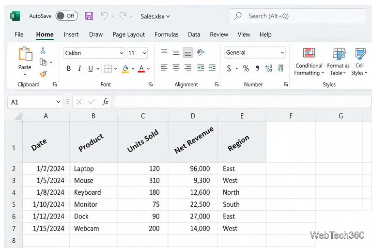Screen dimensions: 372x248
Task: Toggle Italic formatting
Action: (x=79, y=69)
